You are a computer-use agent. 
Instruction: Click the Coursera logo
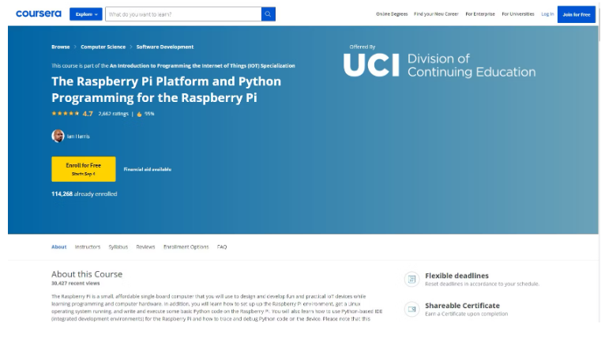point(39,13)
